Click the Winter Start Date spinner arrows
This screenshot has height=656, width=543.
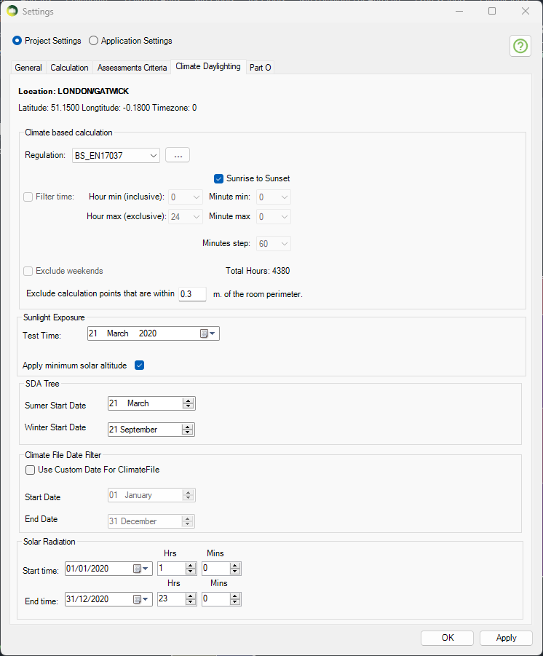pos(188,430)
